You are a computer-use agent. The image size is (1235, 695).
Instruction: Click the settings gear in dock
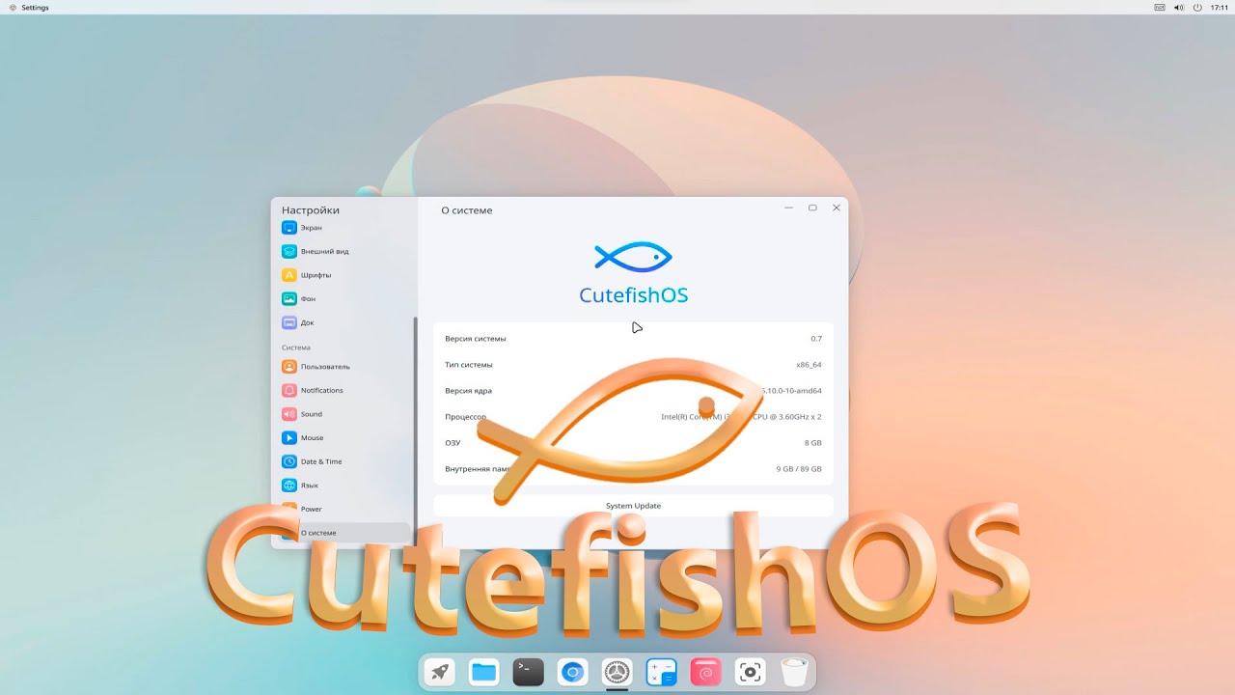point(617,672)
